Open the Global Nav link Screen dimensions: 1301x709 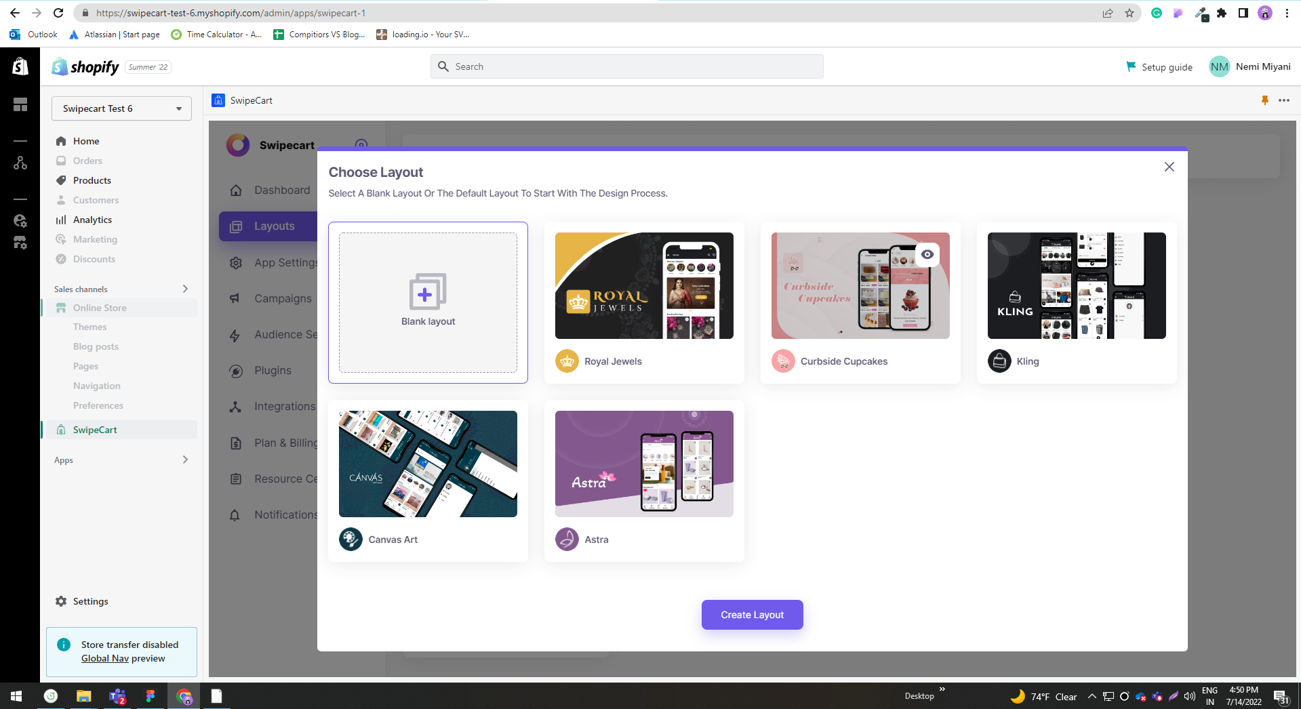[x=105, y=658]
